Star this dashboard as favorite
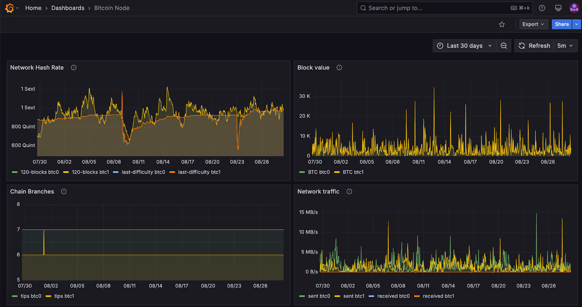The image size is (582, 307). (x=502, y=24)
